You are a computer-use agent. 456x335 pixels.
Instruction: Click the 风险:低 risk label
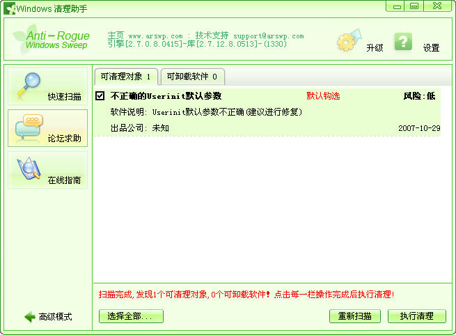[419, 95]
